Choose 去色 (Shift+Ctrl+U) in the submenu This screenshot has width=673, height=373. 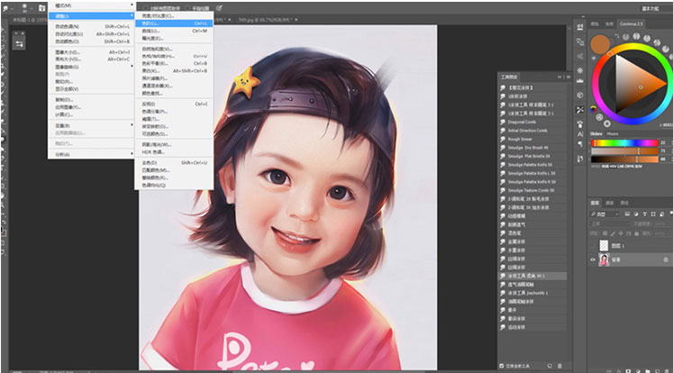pyautogui.click(x=174, y=163)
